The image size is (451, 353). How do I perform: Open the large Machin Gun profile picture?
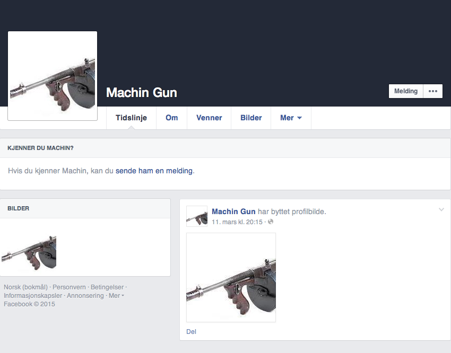(x=53, y=76)
